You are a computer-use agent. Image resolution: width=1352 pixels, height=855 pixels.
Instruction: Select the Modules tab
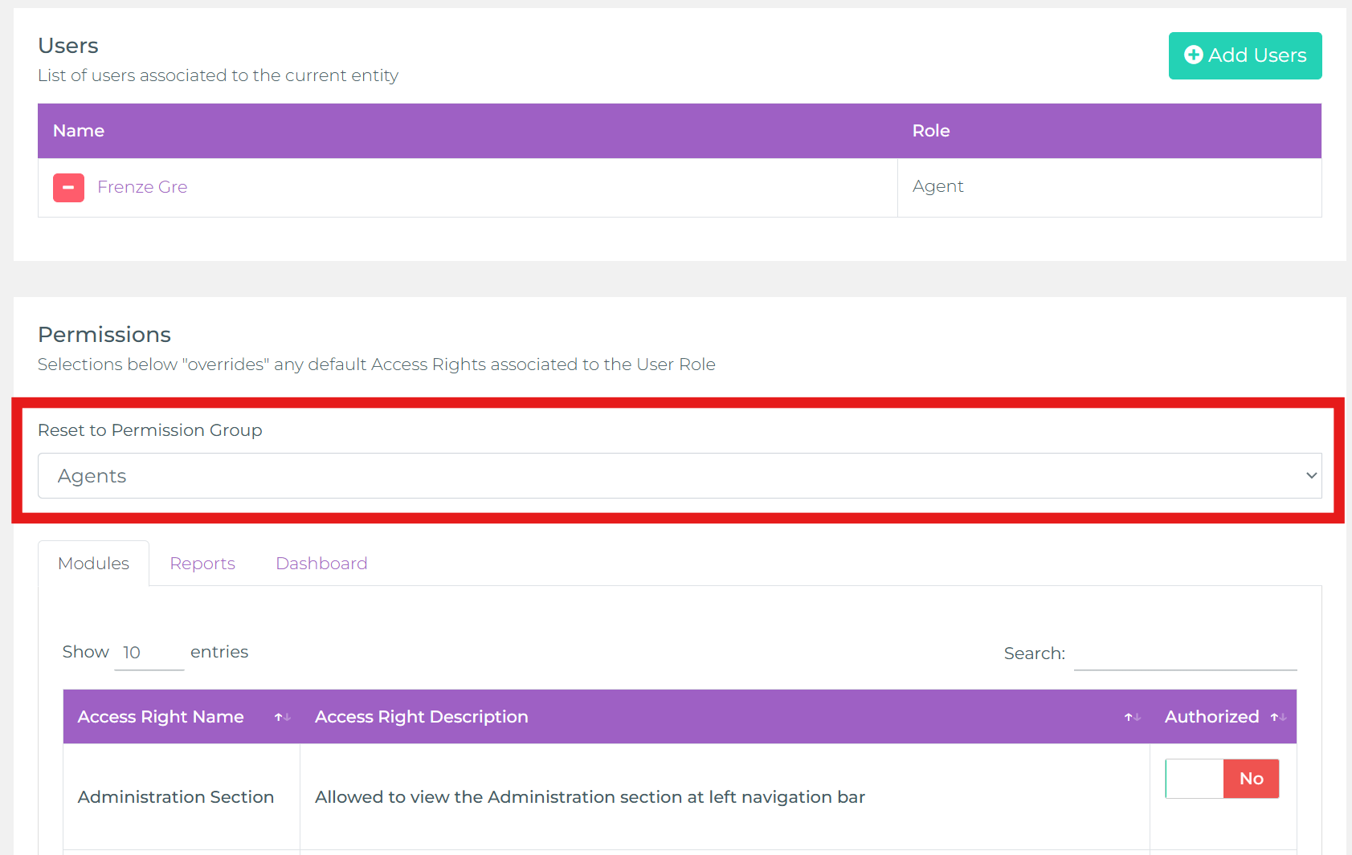click(x=93, y=564)
